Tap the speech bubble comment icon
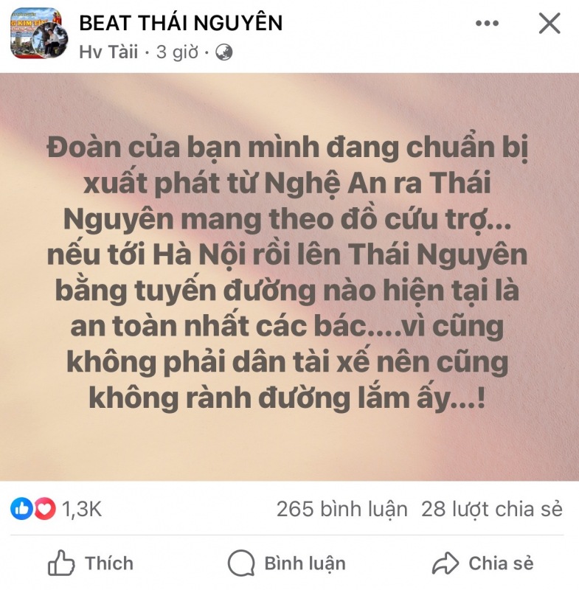This screenshot has width=579, height=590. coord(241,563)
